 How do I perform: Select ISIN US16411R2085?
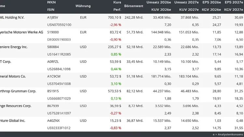tap(59, 54)
